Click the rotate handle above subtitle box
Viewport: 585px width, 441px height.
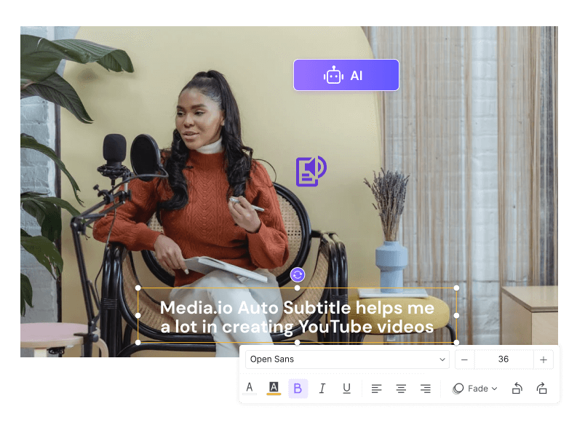tap(298, 275)
